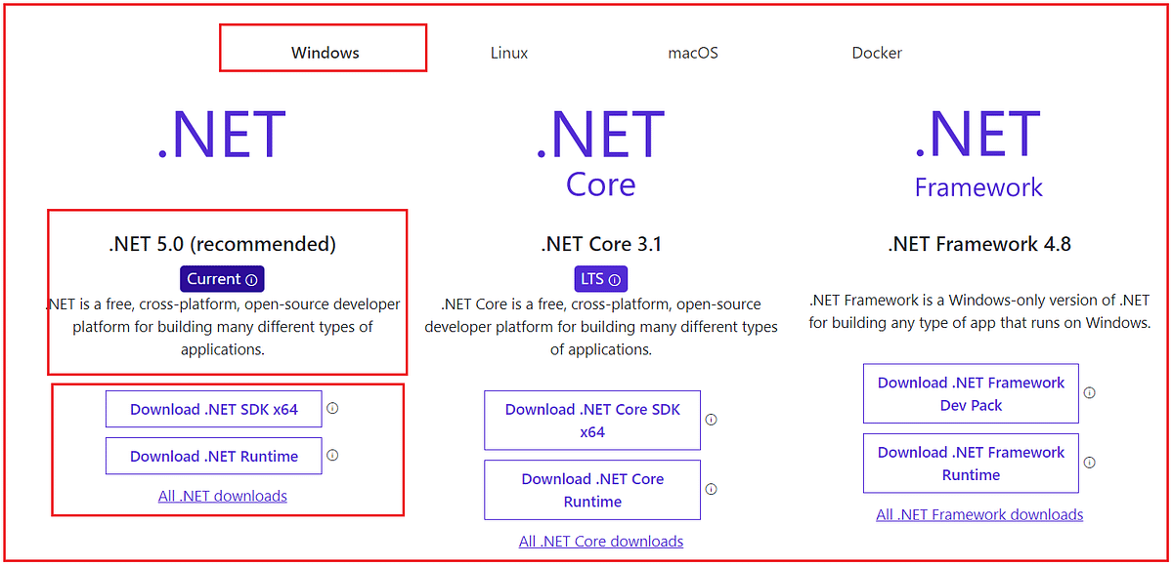Download the .NET Core SDK x64
The width and height of the screenshot is (1173, 566).
pyautogui.click(x=591, y=420)
